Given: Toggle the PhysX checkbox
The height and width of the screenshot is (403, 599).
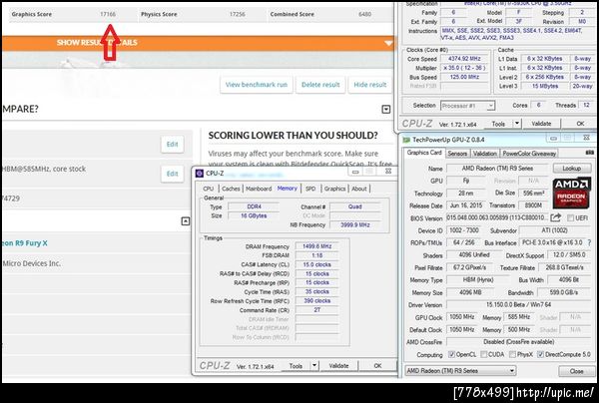Looking at the screenshot, I should click(x=512, y=354).
